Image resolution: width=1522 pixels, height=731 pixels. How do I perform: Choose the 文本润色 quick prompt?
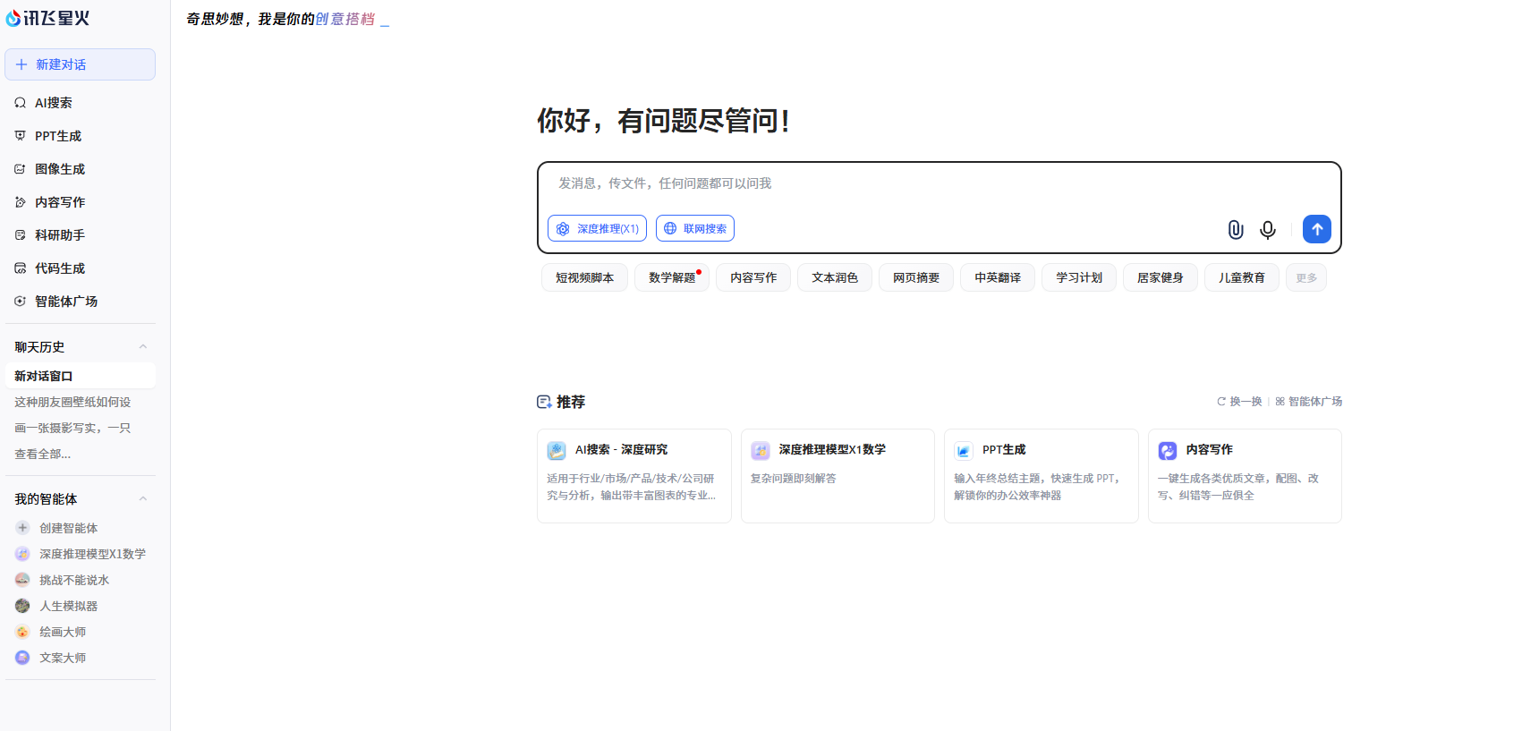pyautogui.click(x=835, y=277)
